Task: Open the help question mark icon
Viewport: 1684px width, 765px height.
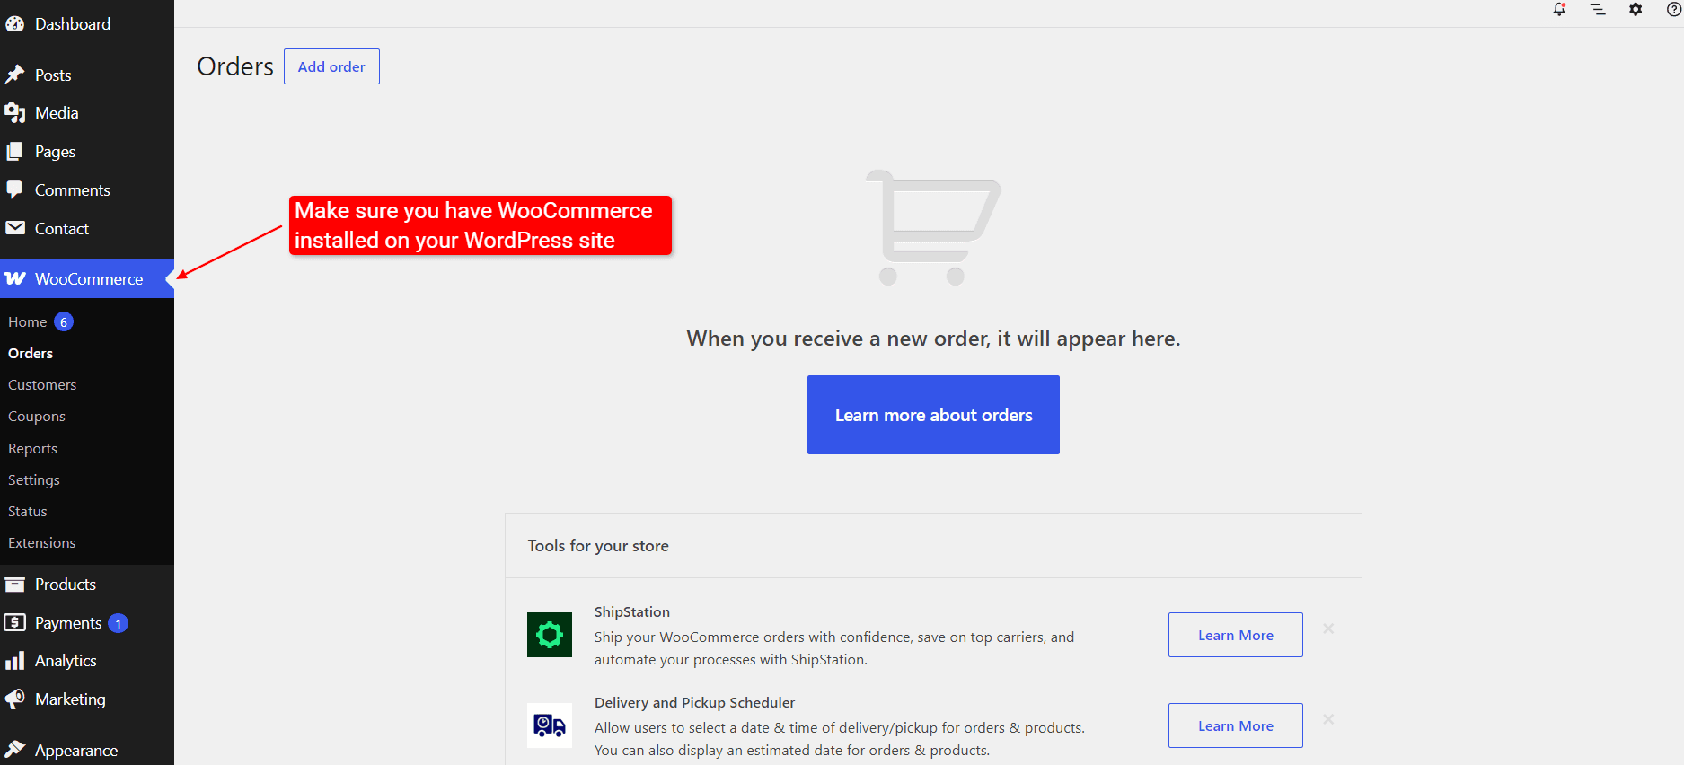Action: click(1674, 9)
